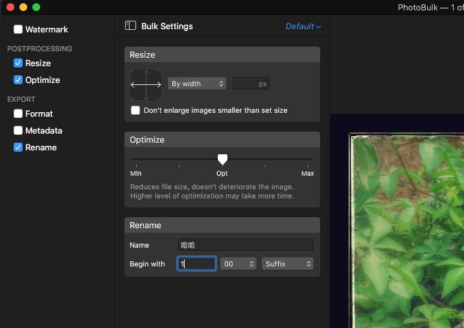This screenshot has height=328, width=464.
Task: Click the leaf image preview
Action: [x=406, y=230]
